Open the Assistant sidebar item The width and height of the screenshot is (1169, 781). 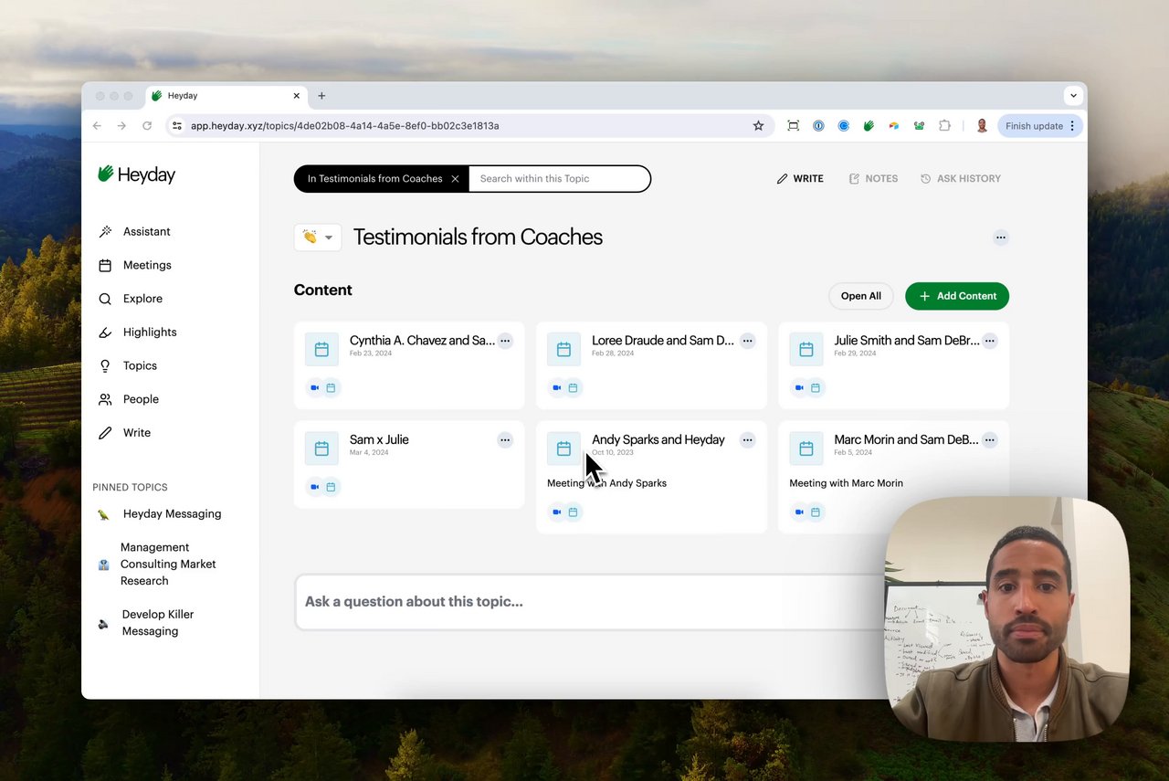pyautogui.click(x=134, y=232)
